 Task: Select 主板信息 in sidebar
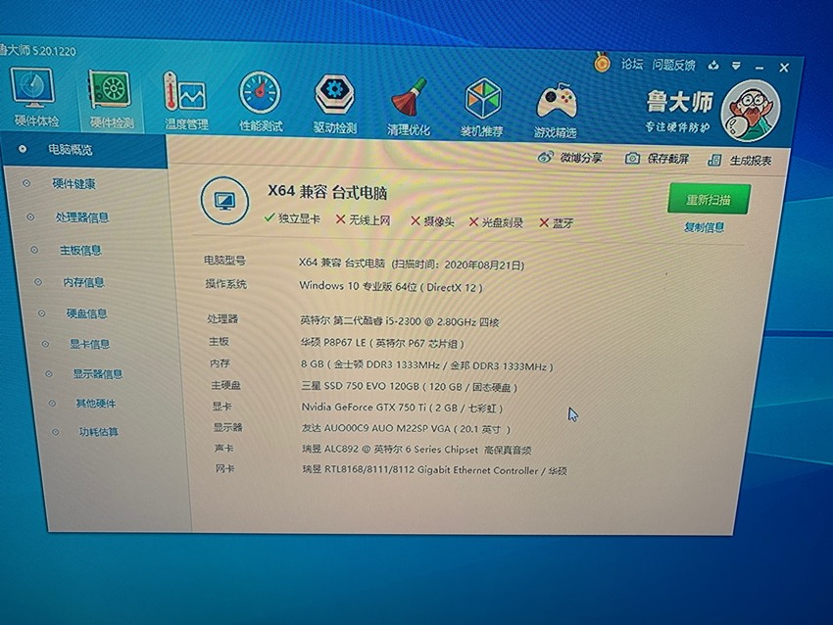(80, 250)
